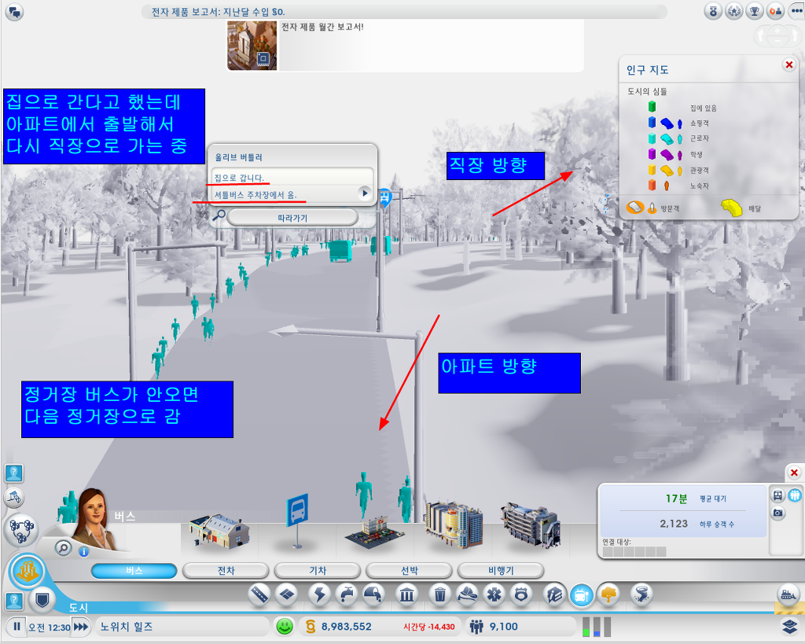This screenshot has height=644, width=805.
Task: Open the data layers stack icon
Action: (x=789, y=627)
